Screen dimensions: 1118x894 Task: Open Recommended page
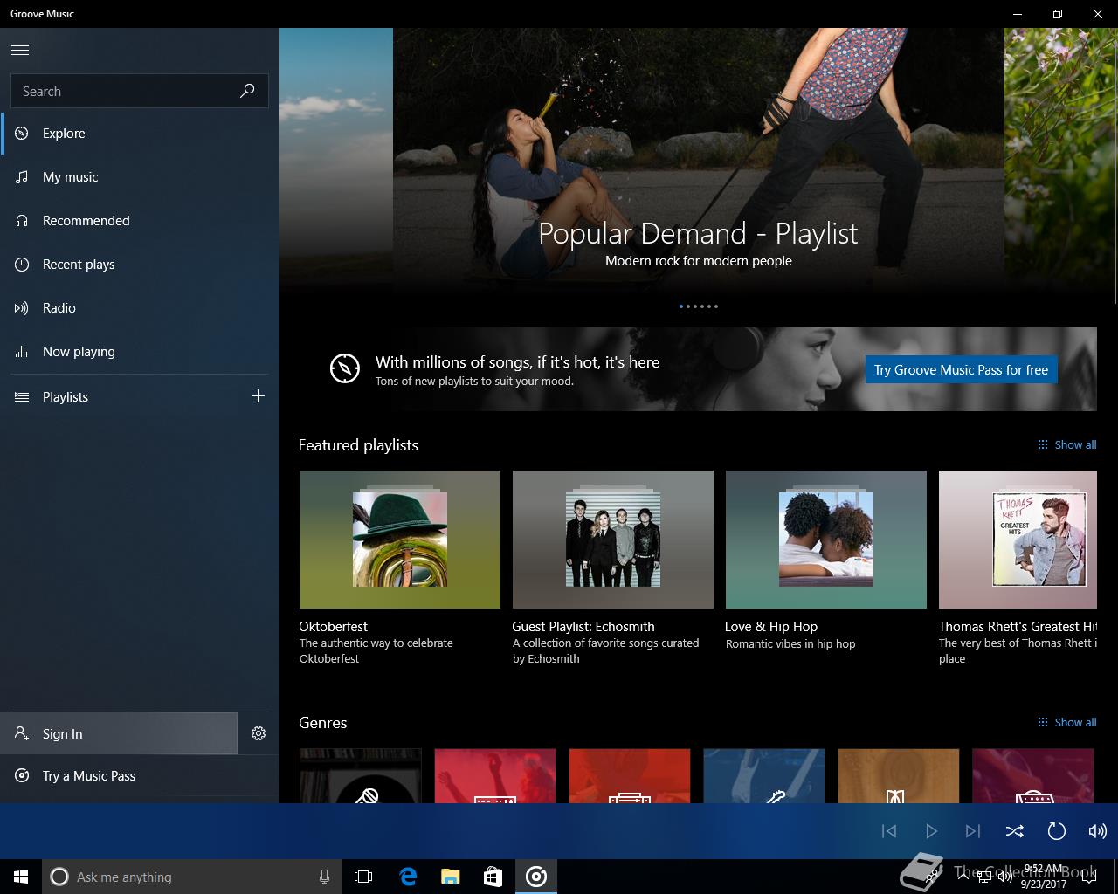(140, 221)
